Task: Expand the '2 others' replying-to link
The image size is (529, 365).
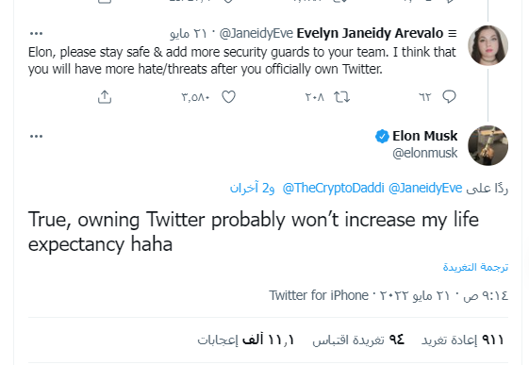Action: [252, 188]
